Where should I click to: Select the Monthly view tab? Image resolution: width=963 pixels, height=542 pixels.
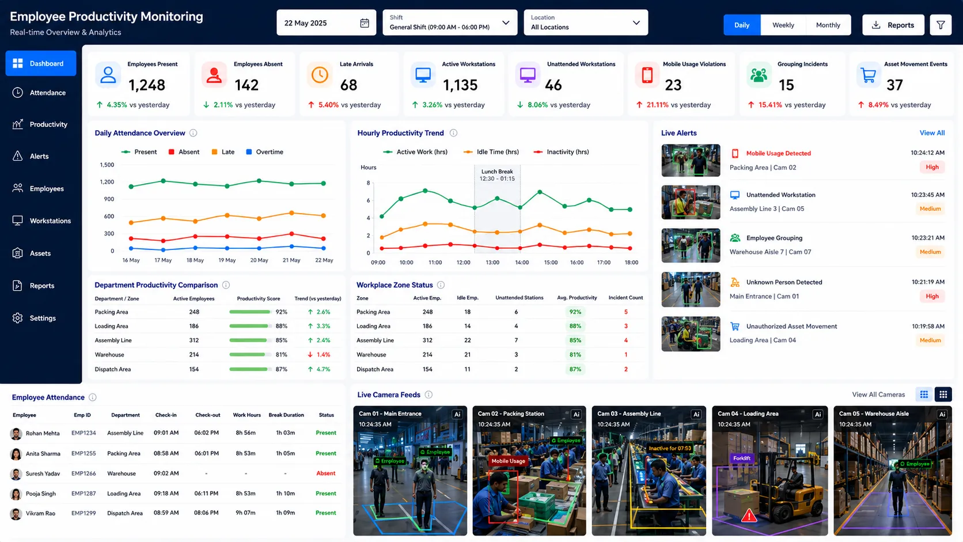coord(828,25)
